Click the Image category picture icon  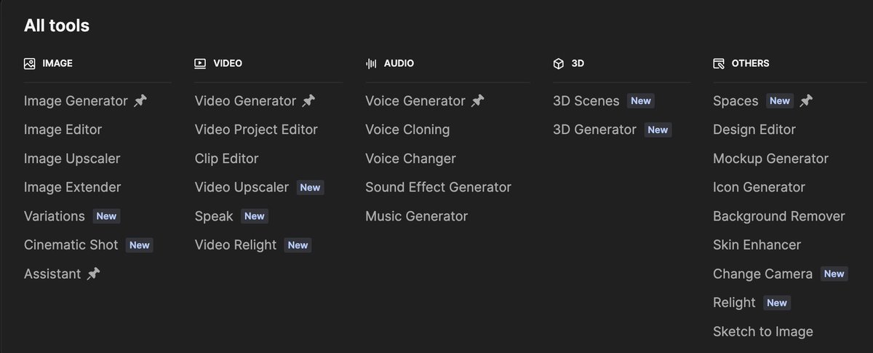pyautogui.click(x=30, y=63)
